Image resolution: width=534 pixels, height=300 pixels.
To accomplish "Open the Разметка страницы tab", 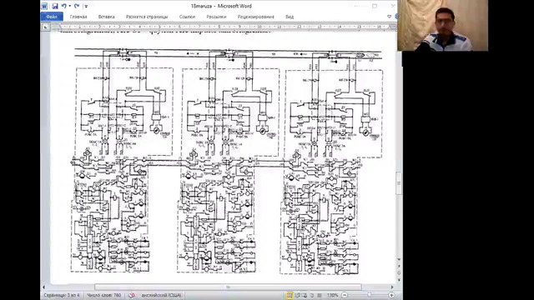I will [147, 17].
